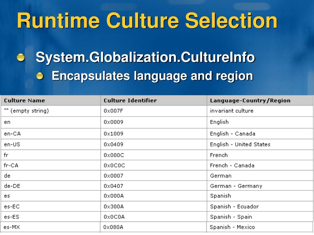The width and height of the screenshot is (314, 235).
Task: Select the es culture name cell
Action: (51, 196)
